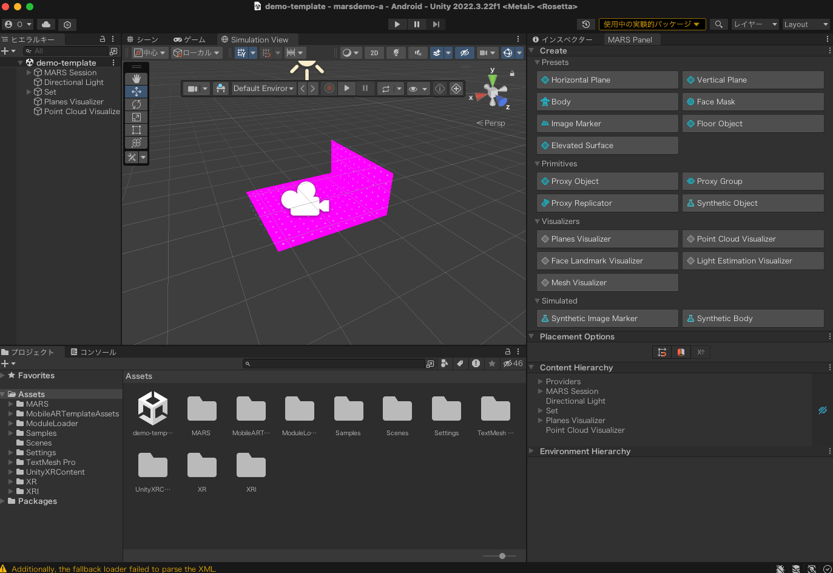Switch to the ゲーム (Game) tab
The height and width of the screenshot is (573, 833).
pyautogui.click(x=190, y=39)
